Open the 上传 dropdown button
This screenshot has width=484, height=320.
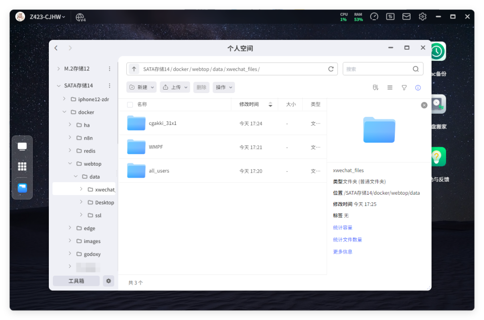coord(175,87)
